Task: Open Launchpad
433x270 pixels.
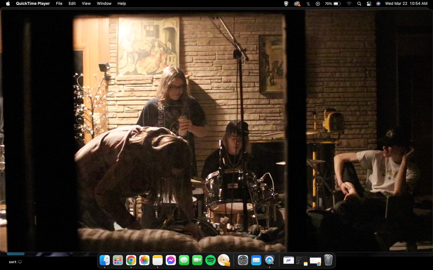Action: click(x=118, y=260)
